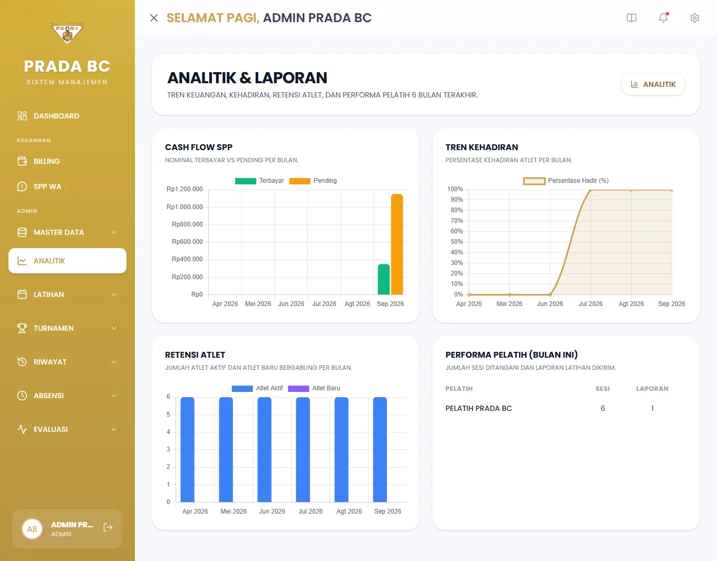Expand the Riwayat submenu chevron
This screenshot has width=717, height=561.
114,362
